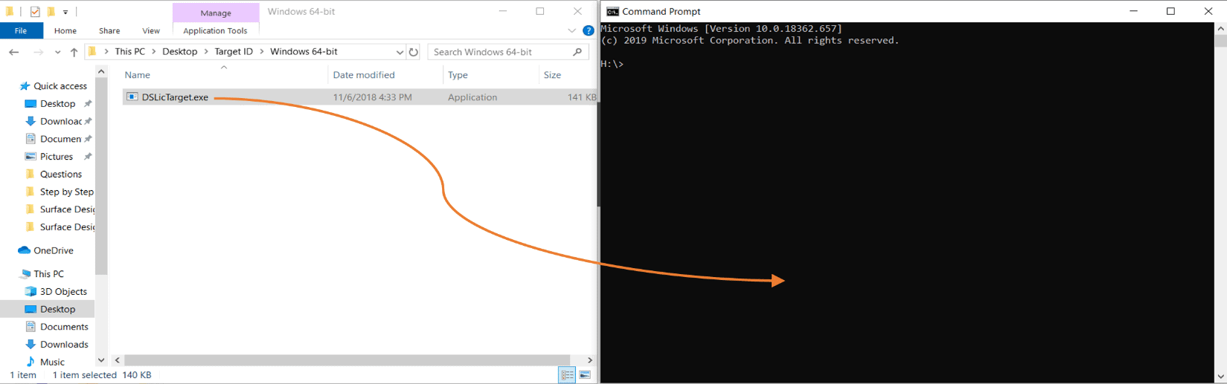
Task: Select OneDrive in navigation pane
Action: tap(53, 250)
